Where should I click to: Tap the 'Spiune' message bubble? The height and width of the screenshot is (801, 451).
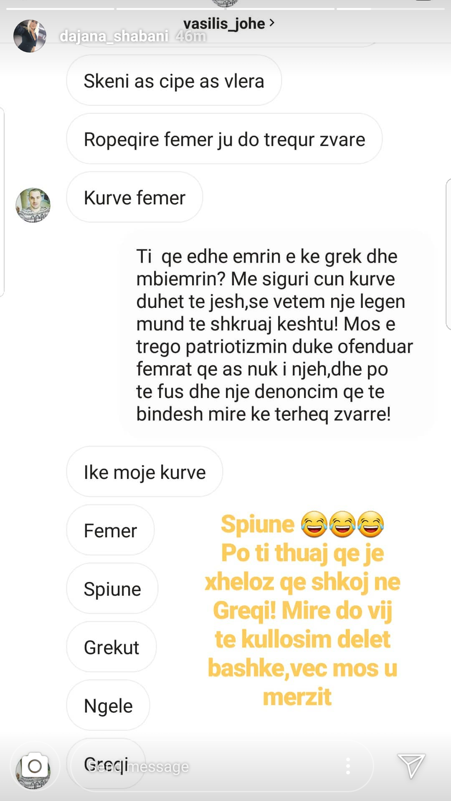point(112,589)
